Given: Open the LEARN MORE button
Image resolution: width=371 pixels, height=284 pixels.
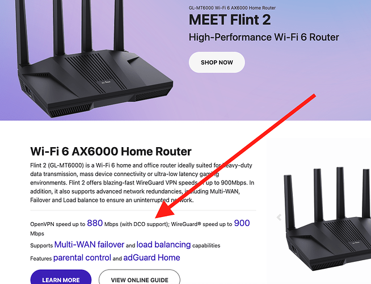Looking at the screenshot, I should 61,277.
